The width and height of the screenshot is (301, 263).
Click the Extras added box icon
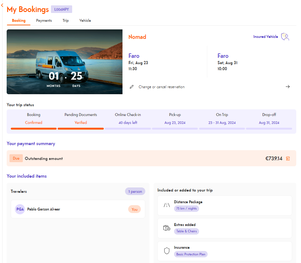[x=167, y=228]
